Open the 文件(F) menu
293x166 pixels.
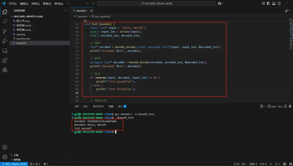pos(12,4)
